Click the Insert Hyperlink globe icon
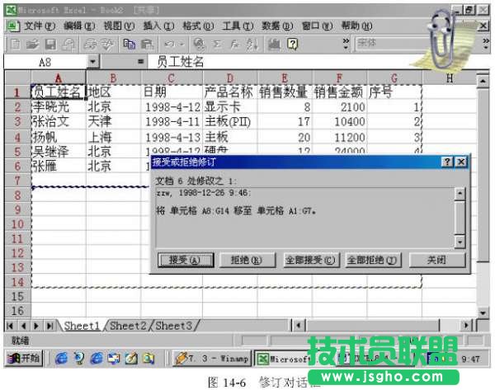Viewport: 495px width, 390px height. pyautogui.click(x=199, y=45)
